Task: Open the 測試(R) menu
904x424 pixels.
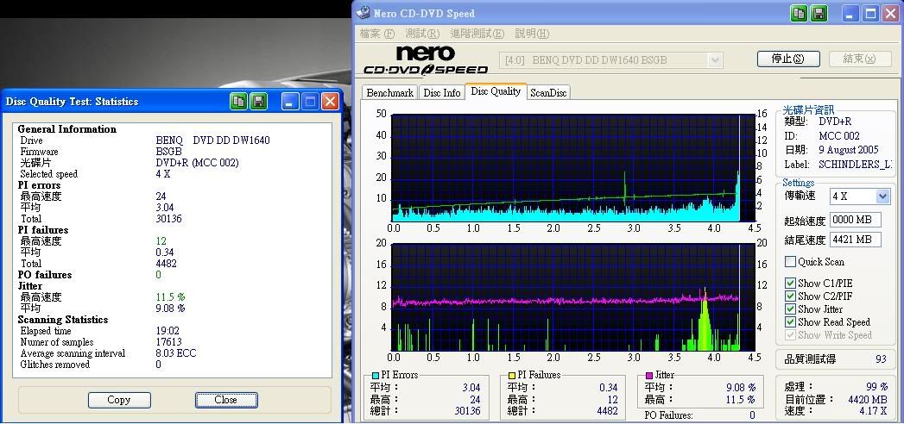Action: pyautogui.click(x=422, y=34)
